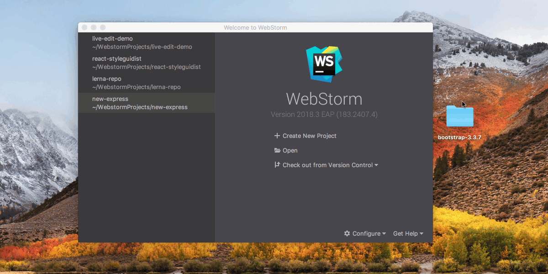Screen dimensions: 548x274
Task: Click the plus icon beside Create New Project
Action: tap(277, 136)
